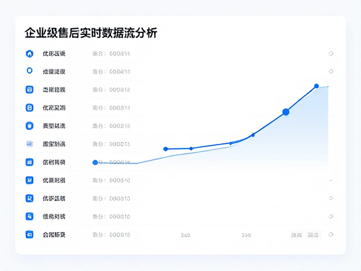
Task: Click the round blue icon in the fourth row
Action: [29, 108]
